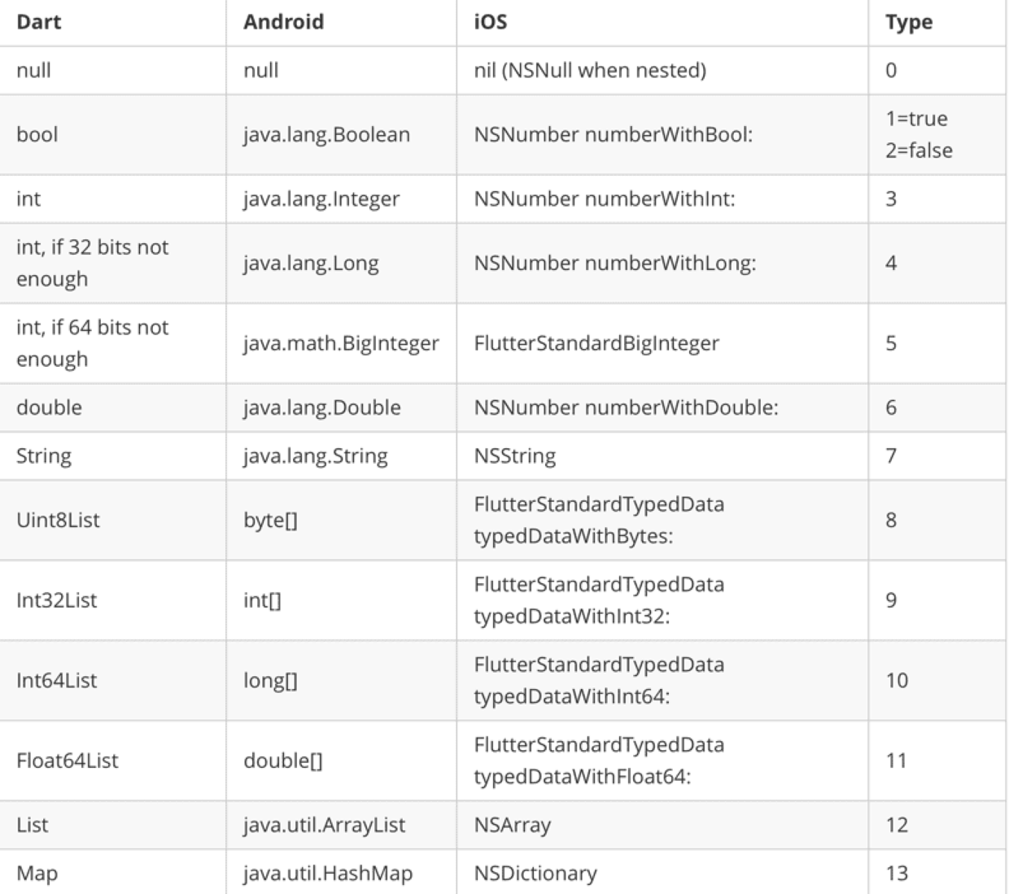1009x894 pixels.
Task: Click the java.util.ArrayList cell
Action: pos(324,825)
